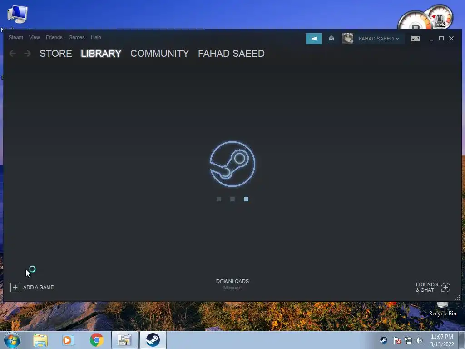Click the Steam window resize grip

458,298
